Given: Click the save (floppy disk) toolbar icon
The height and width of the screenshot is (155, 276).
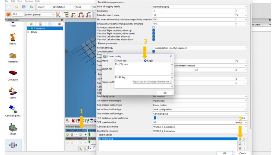Looking at the screenshot, I should (x=24, y=7).
